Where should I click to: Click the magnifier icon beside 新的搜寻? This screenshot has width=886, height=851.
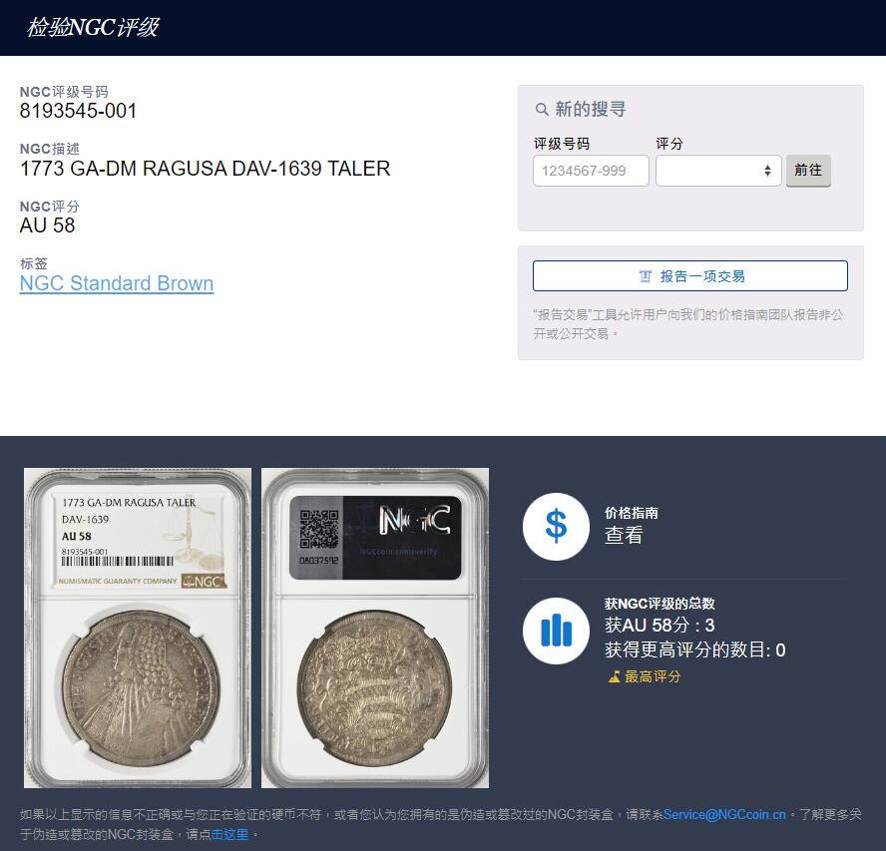542,109
